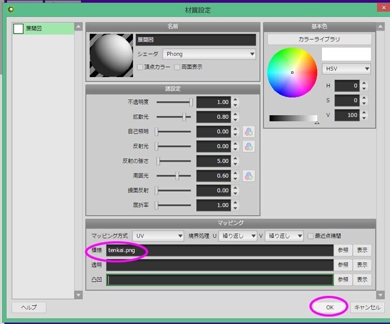Increase the 不透明度 value with up arrow
390x324 pixels.
pos(236,99)
